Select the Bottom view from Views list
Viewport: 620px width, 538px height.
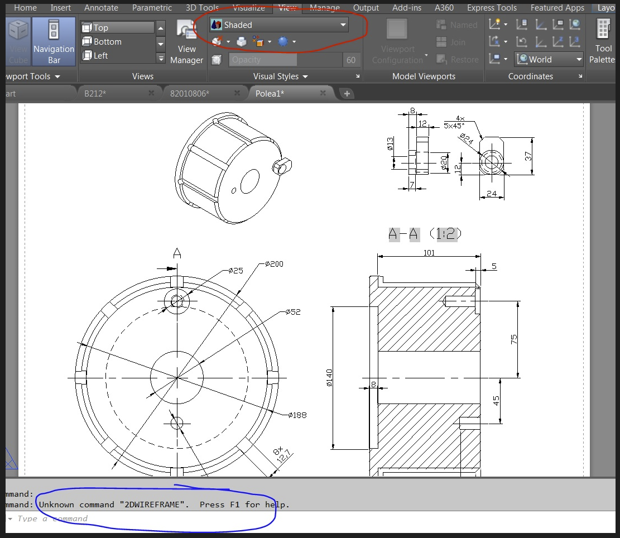[108, 42]
